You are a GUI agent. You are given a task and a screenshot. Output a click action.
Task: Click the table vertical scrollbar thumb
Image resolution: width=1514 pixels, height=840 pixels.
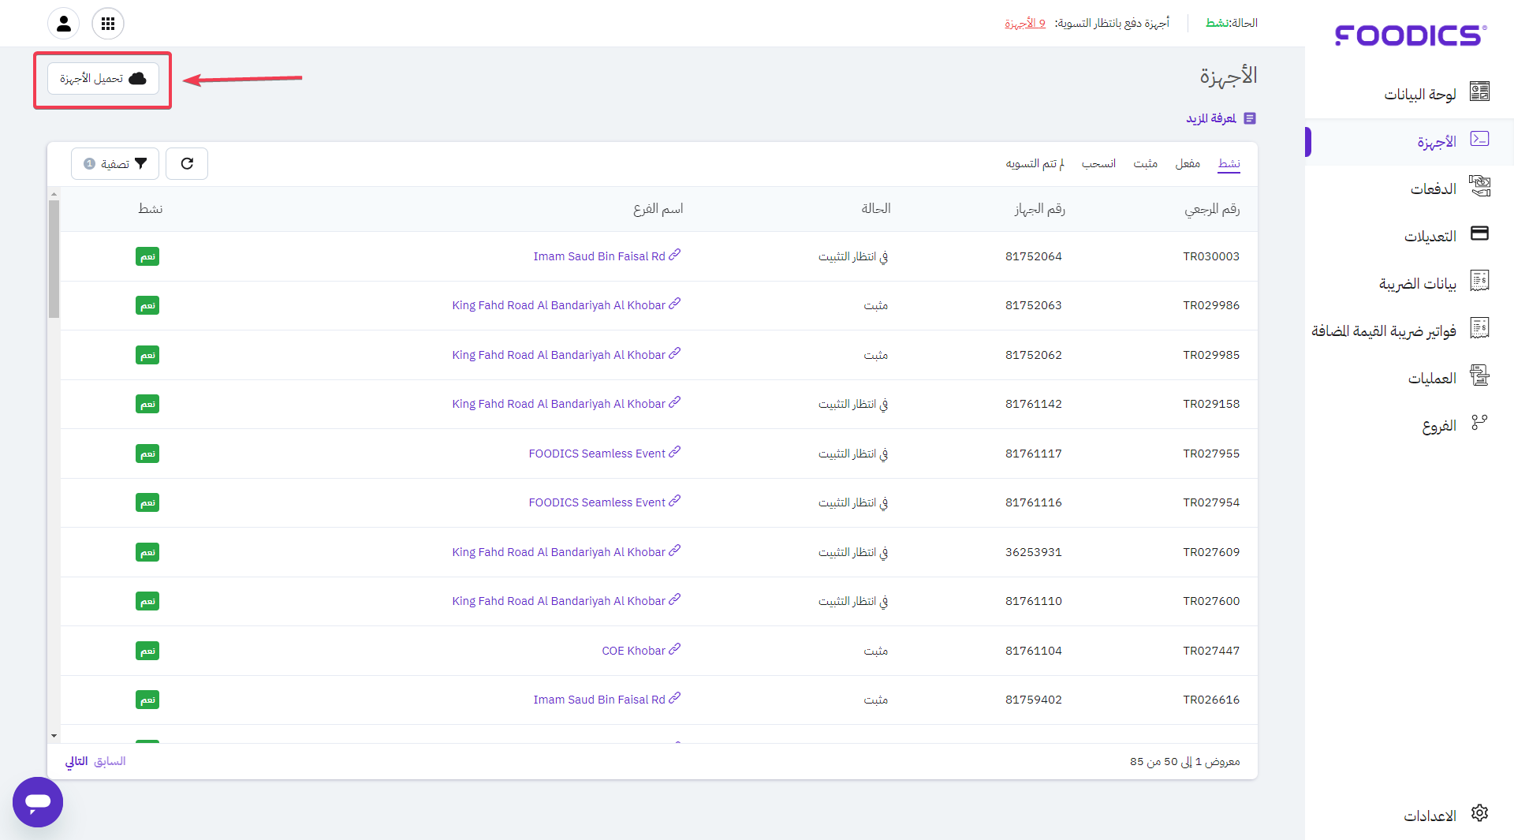pyautogui.click(x=54, y=259)
